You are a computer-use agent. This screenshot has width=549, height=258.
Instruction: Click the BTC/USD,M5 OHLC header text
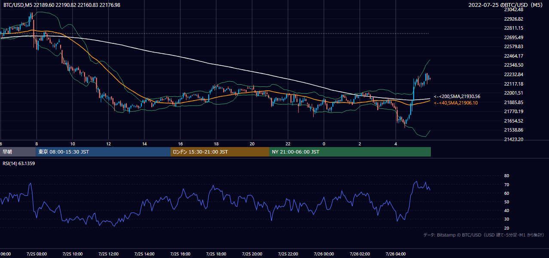61,5
